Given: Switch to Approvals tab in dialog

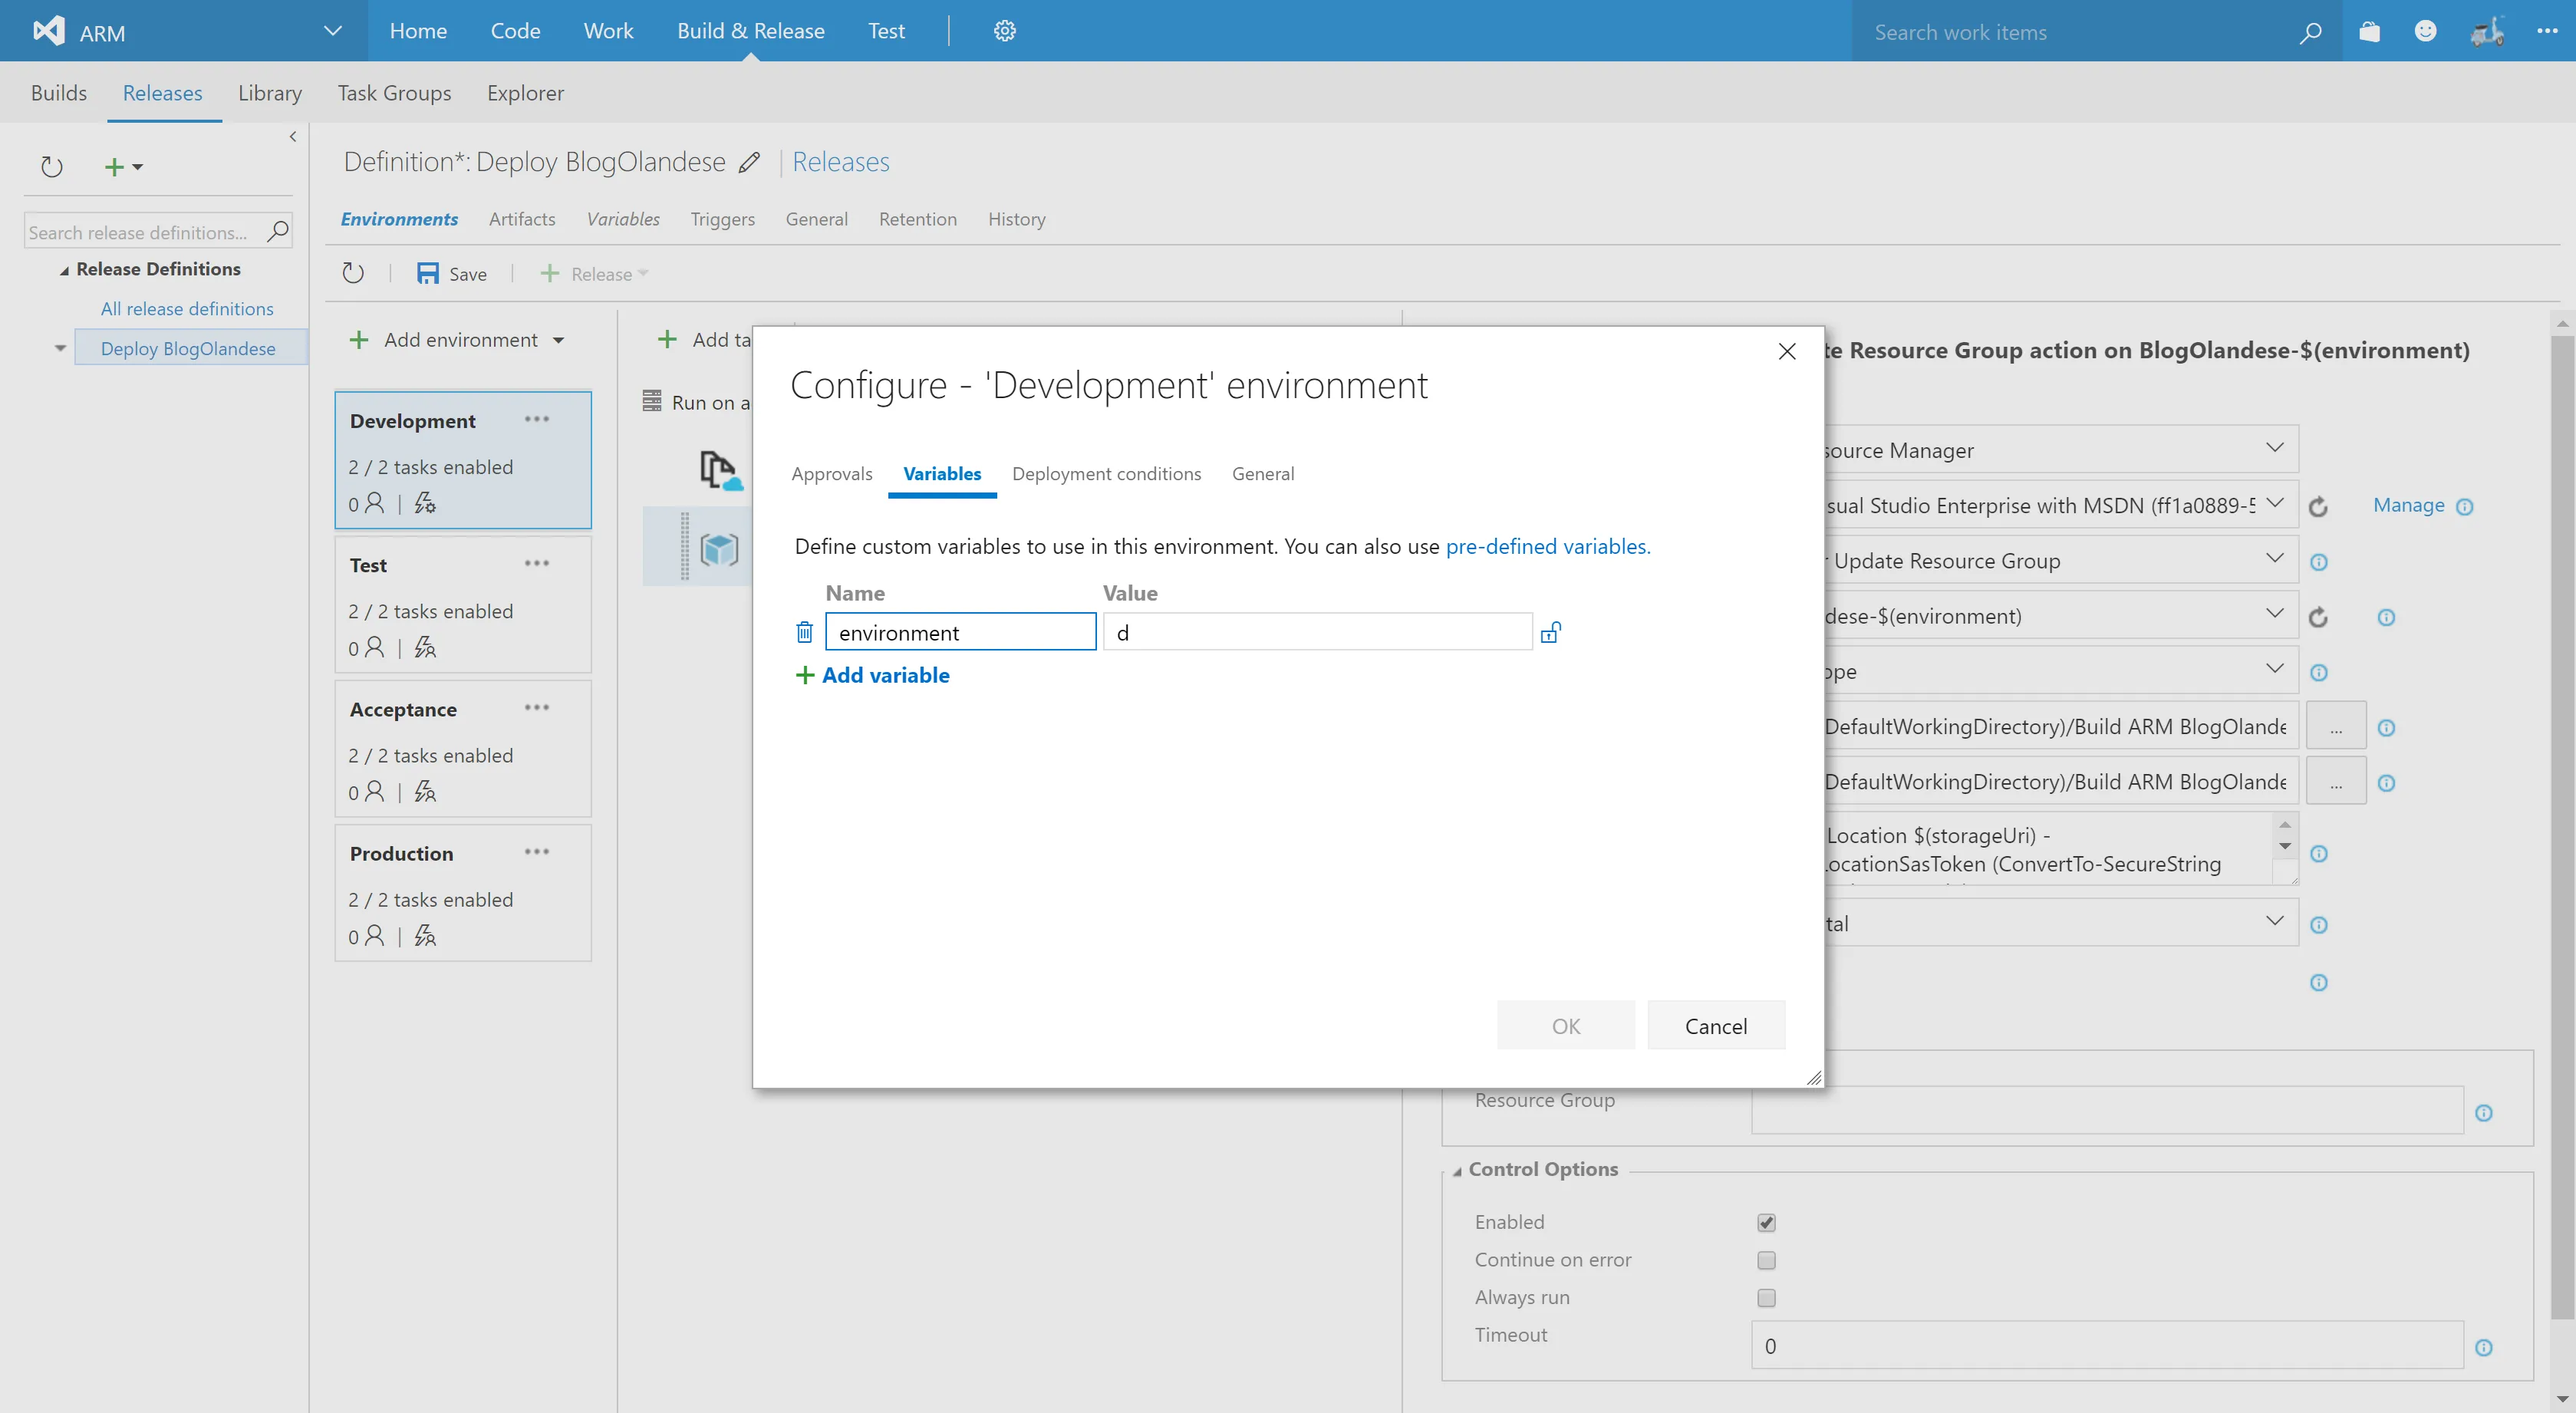Looking at the screenshot, I should click(831, 474).
